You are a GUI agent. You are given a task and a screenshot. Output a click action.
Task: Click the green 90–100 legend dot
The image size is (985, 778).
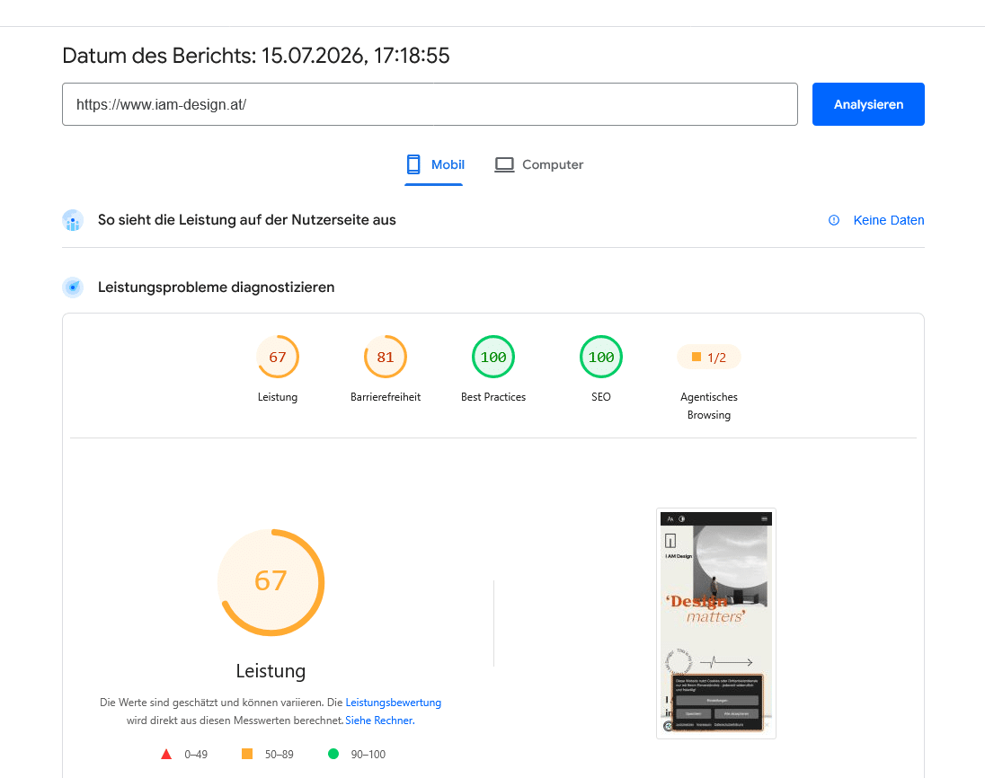333,754
